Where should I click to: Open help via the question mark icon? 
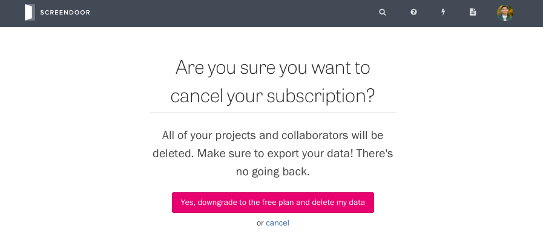413,12
